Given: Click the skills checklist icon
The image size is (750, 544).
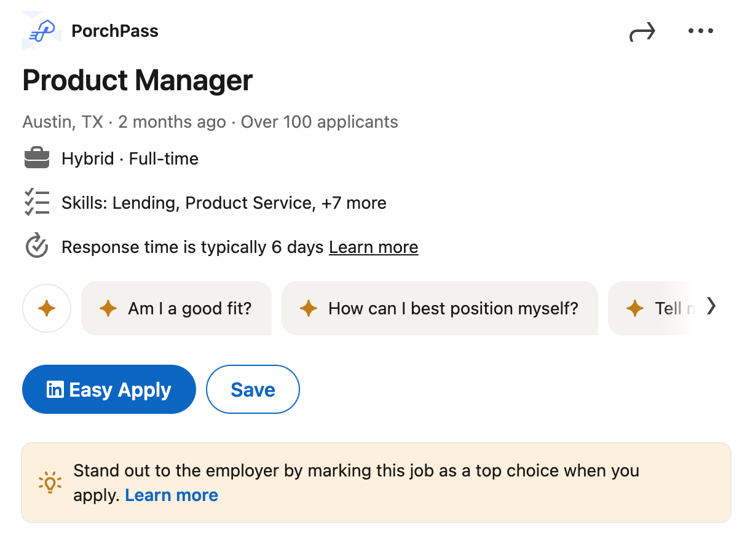Looking at the screenshot, I should (36, 202).
